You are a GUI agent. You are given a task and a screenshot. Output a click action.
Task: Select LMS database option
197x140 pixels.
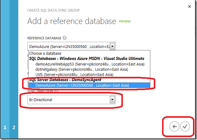[89, 75]
